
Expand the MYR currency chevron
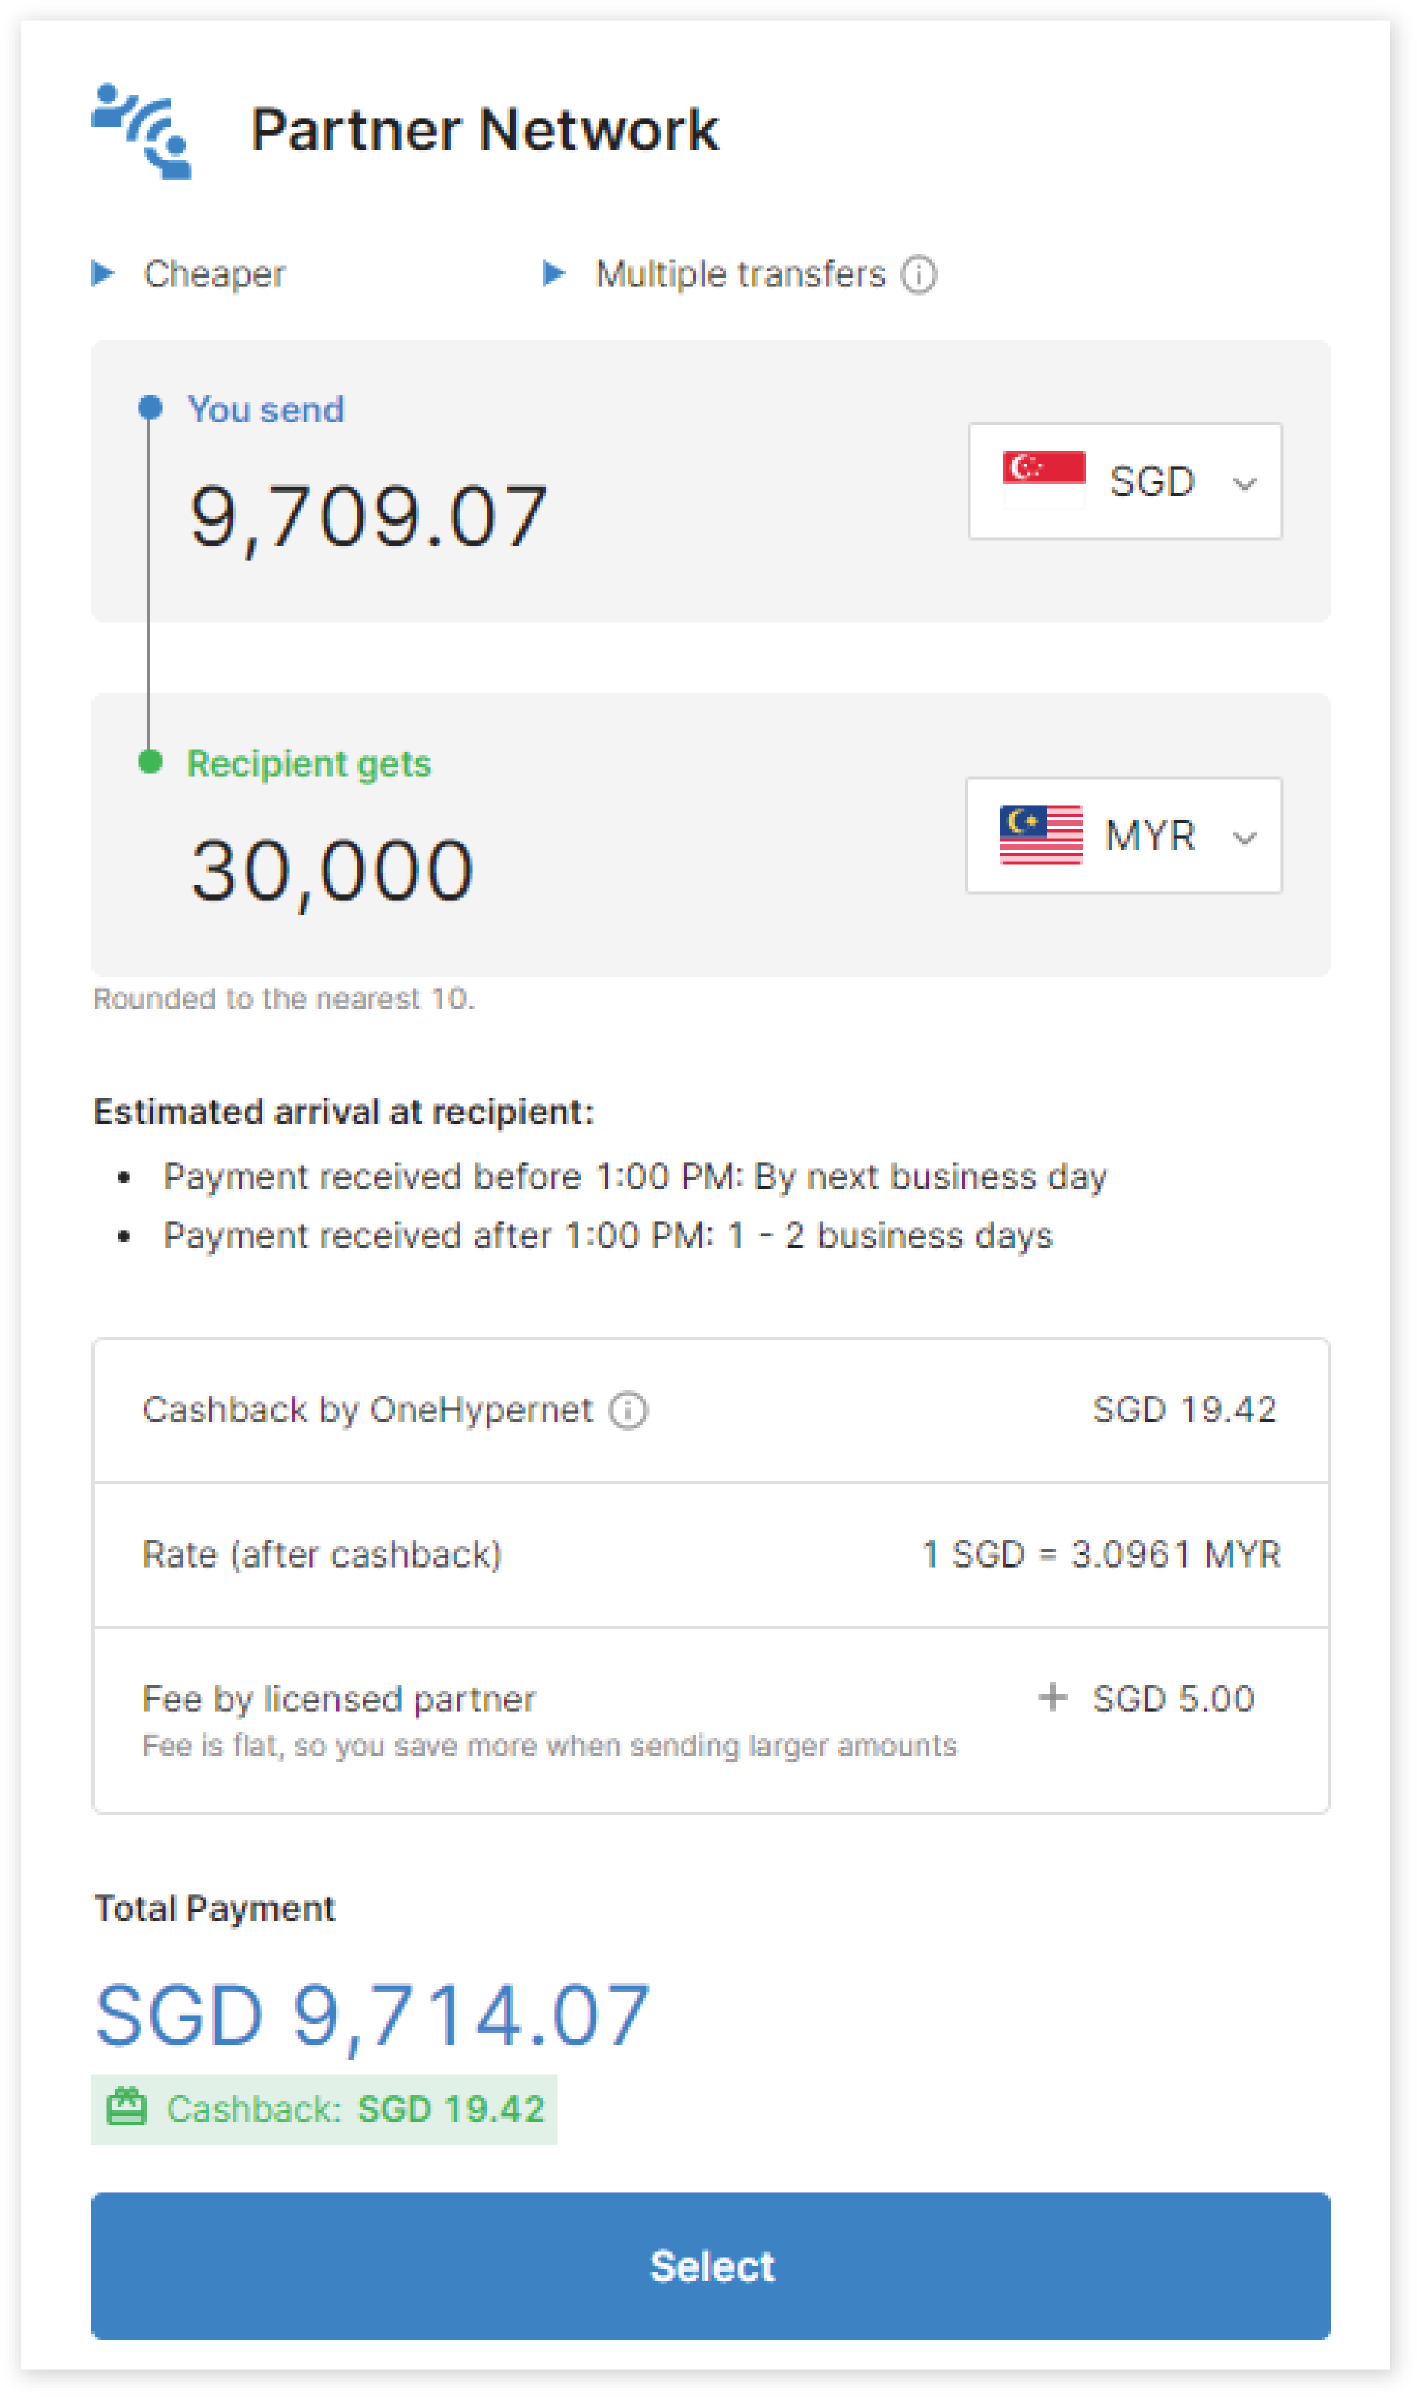tap(1244, 838)
